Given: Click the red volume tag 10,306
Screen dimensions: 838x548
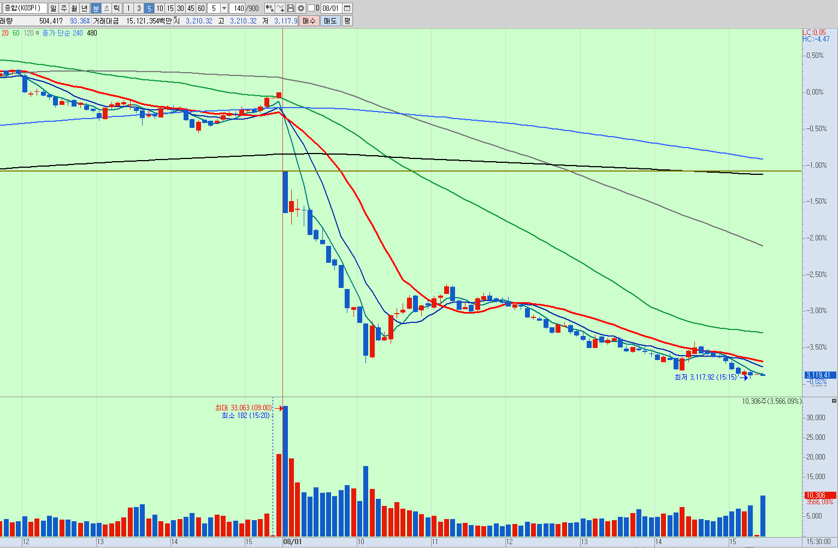Looking at the screenshot, I should point(820,495).
